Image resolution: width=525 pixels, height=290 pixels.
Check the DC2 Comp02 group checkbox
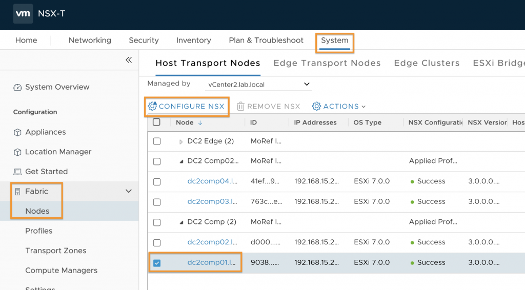tap(157, 161)
